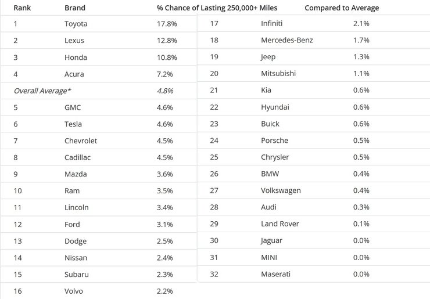Select the Maserati brand cell

coord(275,274)
